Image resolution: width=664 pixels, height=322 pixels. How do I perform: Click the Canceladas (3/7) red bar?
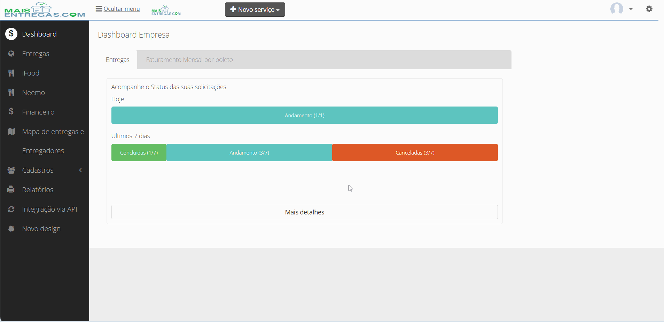415,152
